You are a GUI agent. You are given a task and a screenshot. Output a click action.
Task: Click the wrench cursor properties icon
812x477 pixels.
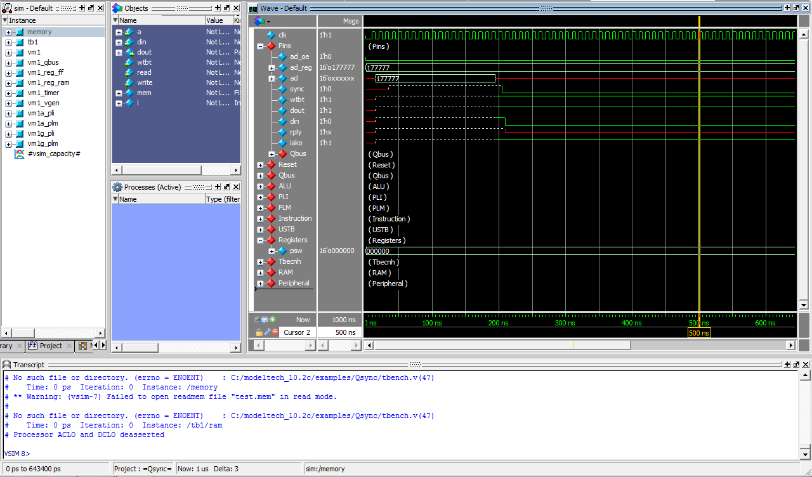[267, 332]
